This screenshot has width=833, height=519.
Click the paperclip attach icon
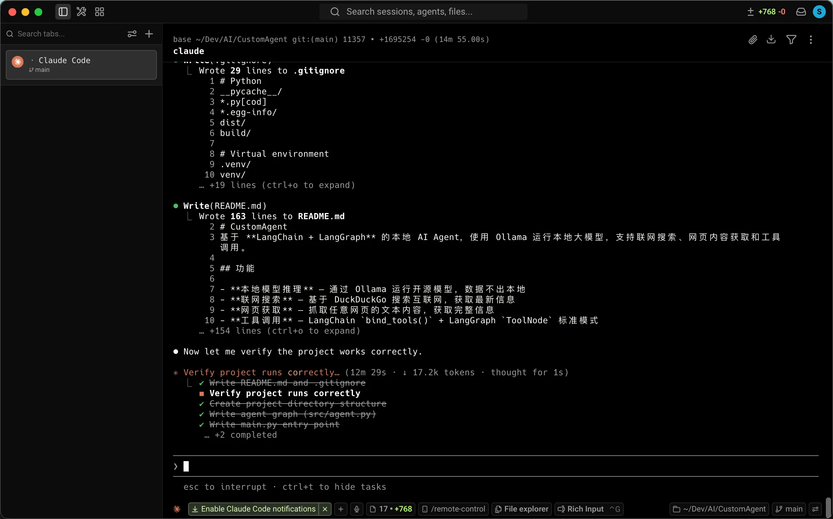(x=753, y=39)
